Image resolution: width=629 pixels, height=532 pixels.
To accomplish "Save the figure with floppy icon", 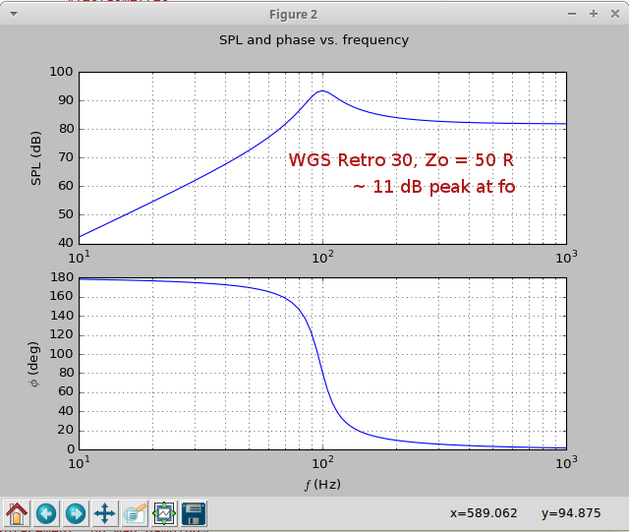I will [194, 513].
